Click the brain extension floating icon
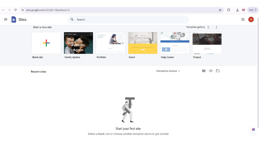The image size is (259, 144). pyautogui.click(x=253, y=129)
